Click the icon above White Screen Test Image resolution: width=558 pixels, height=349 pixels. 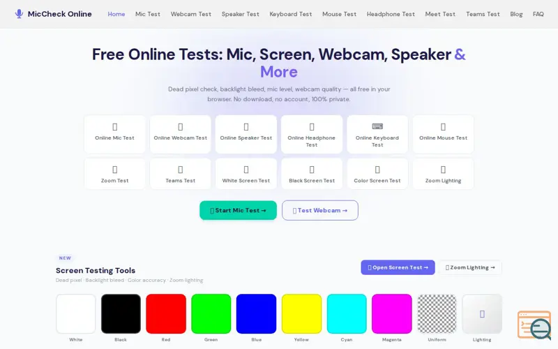(246, 170)
